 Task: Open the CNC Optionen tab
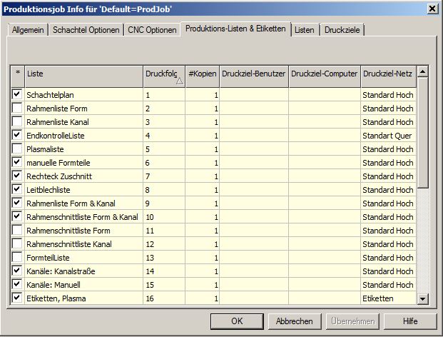tap(152, 30)
